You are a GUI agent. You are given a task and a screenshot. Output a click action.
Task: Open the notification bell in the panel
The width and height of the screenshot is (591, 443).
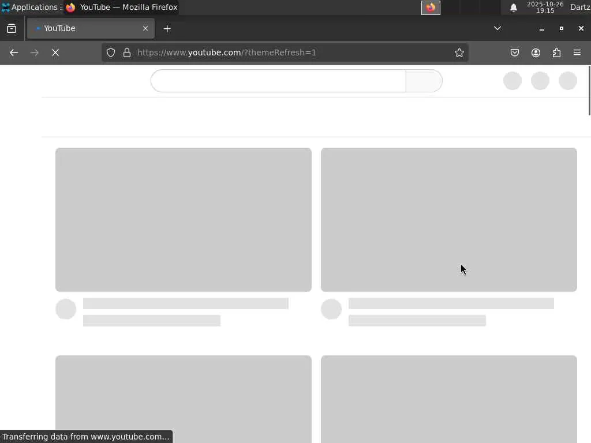coord(513,7)
